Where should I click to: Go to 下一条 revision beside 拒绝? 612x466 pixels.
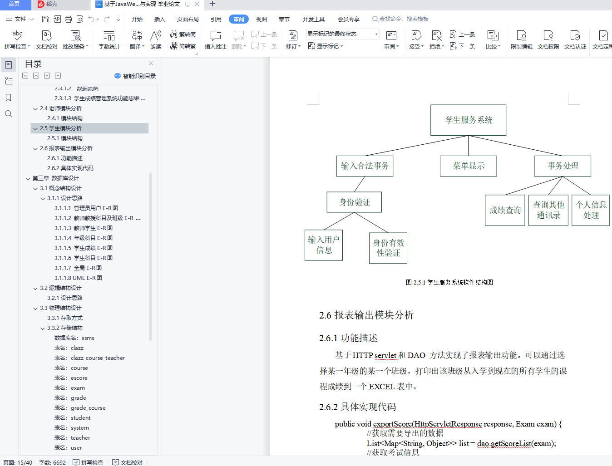click(462, 46)
